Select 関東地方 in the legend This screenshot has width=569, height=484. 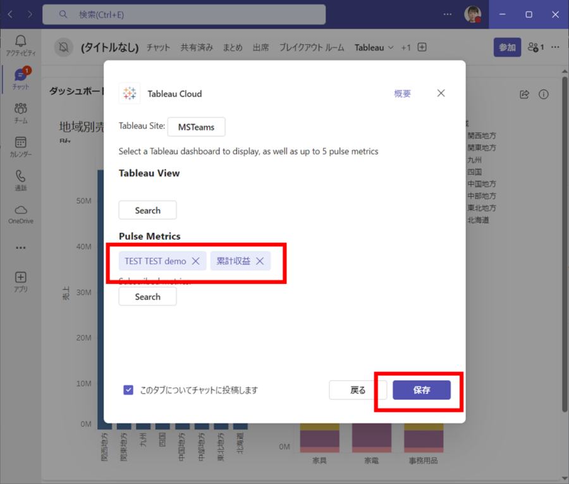481,148
